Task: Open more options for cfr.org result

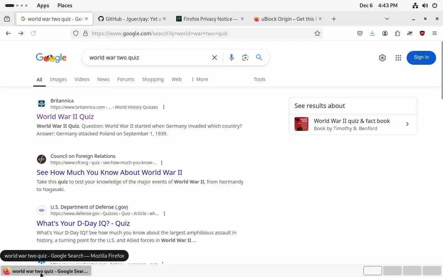Action: [x=162, y=162]
